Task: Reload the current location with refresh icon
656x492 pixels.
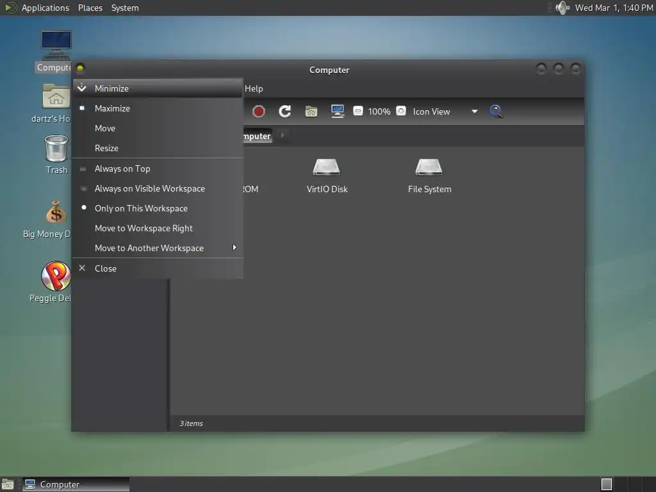Action: coord(285,111)
